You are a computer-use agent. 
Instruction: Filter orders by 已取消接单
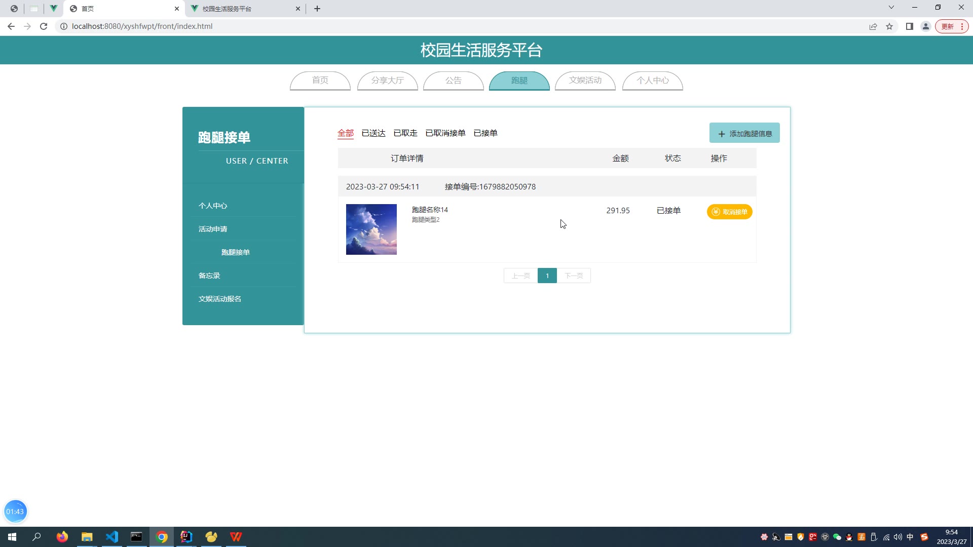coord(445,133)
